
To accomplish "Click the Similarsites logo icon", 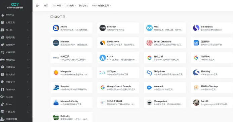I will (196, 28).
